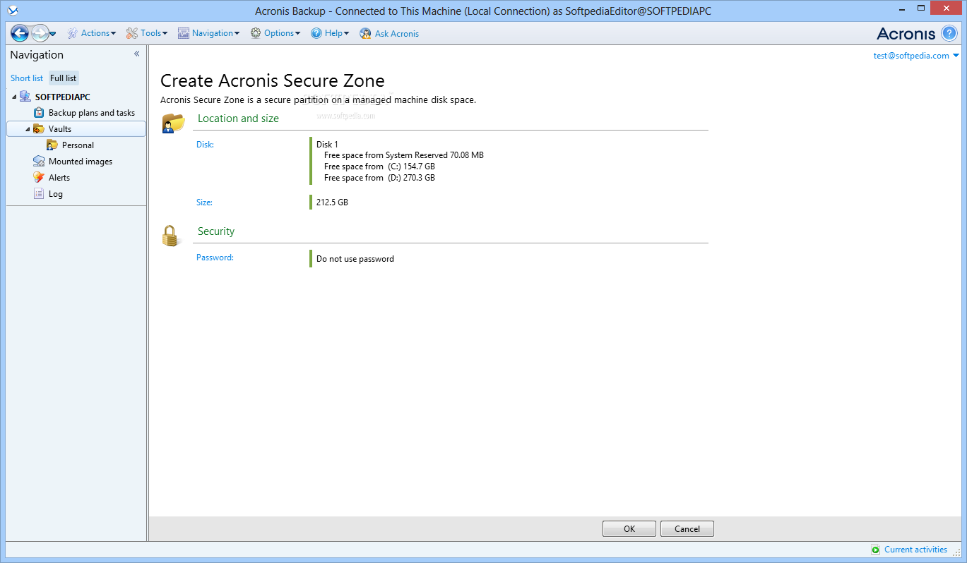Open the Options menu

coord(282,33)
